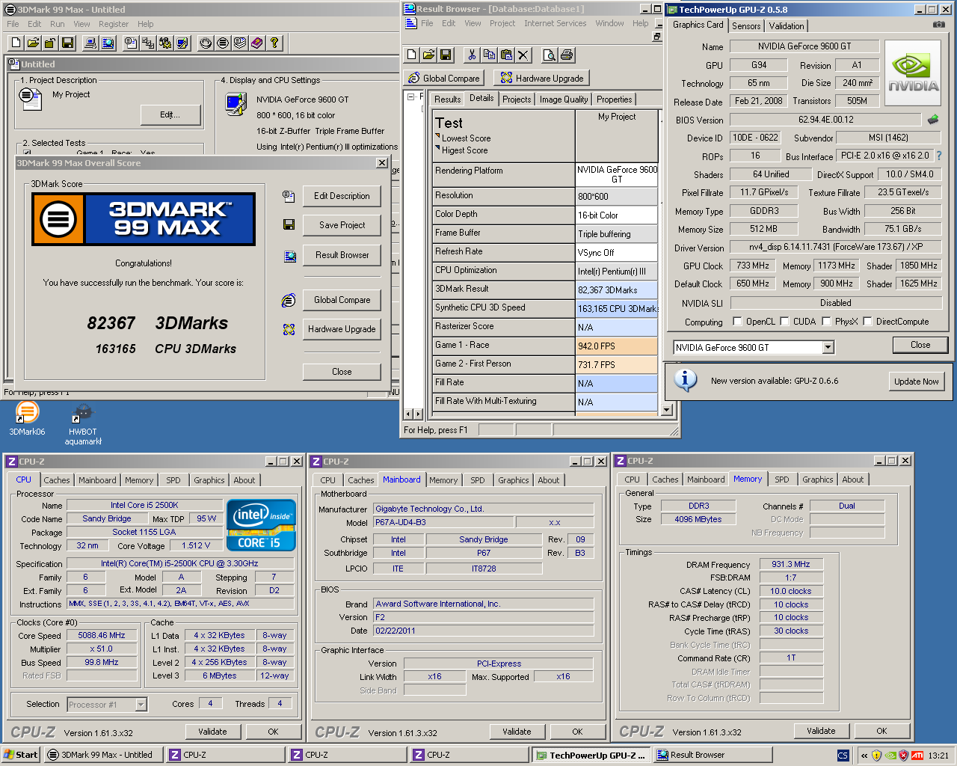Click Validate button in CPU-Z Mainboard window
The width and height of the screenshot is (957, 766).
coord(517,732)
